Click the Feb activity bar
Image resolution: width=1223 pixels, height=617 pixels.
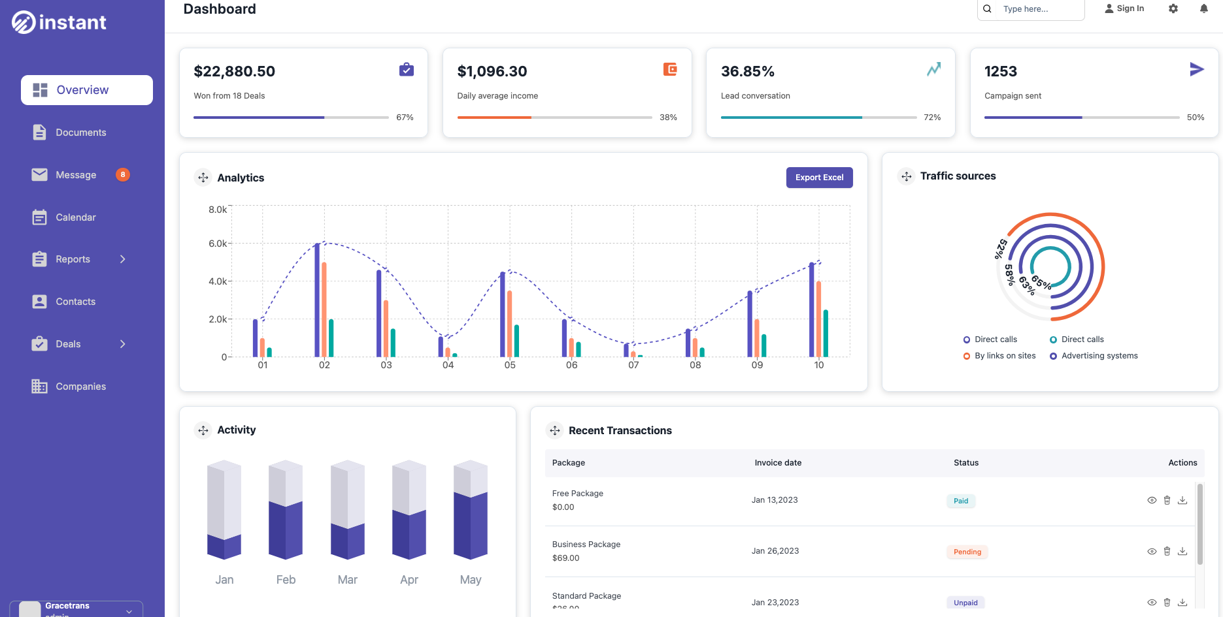click(x=286, y=510)
